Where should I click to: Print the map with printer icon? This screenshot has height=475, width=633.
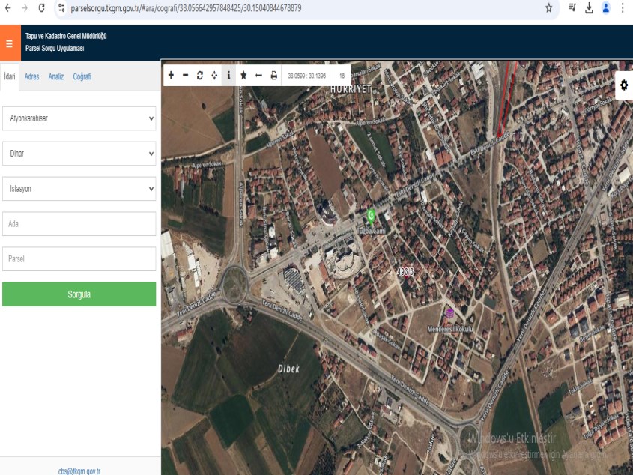click(273, 76)
